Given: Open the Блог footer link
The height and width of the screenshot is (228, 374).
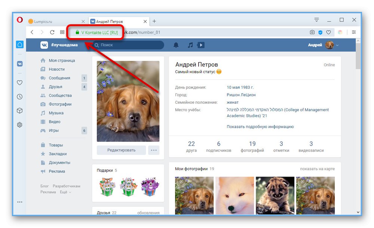Looking at the screenshot, I should coord(45,186).
